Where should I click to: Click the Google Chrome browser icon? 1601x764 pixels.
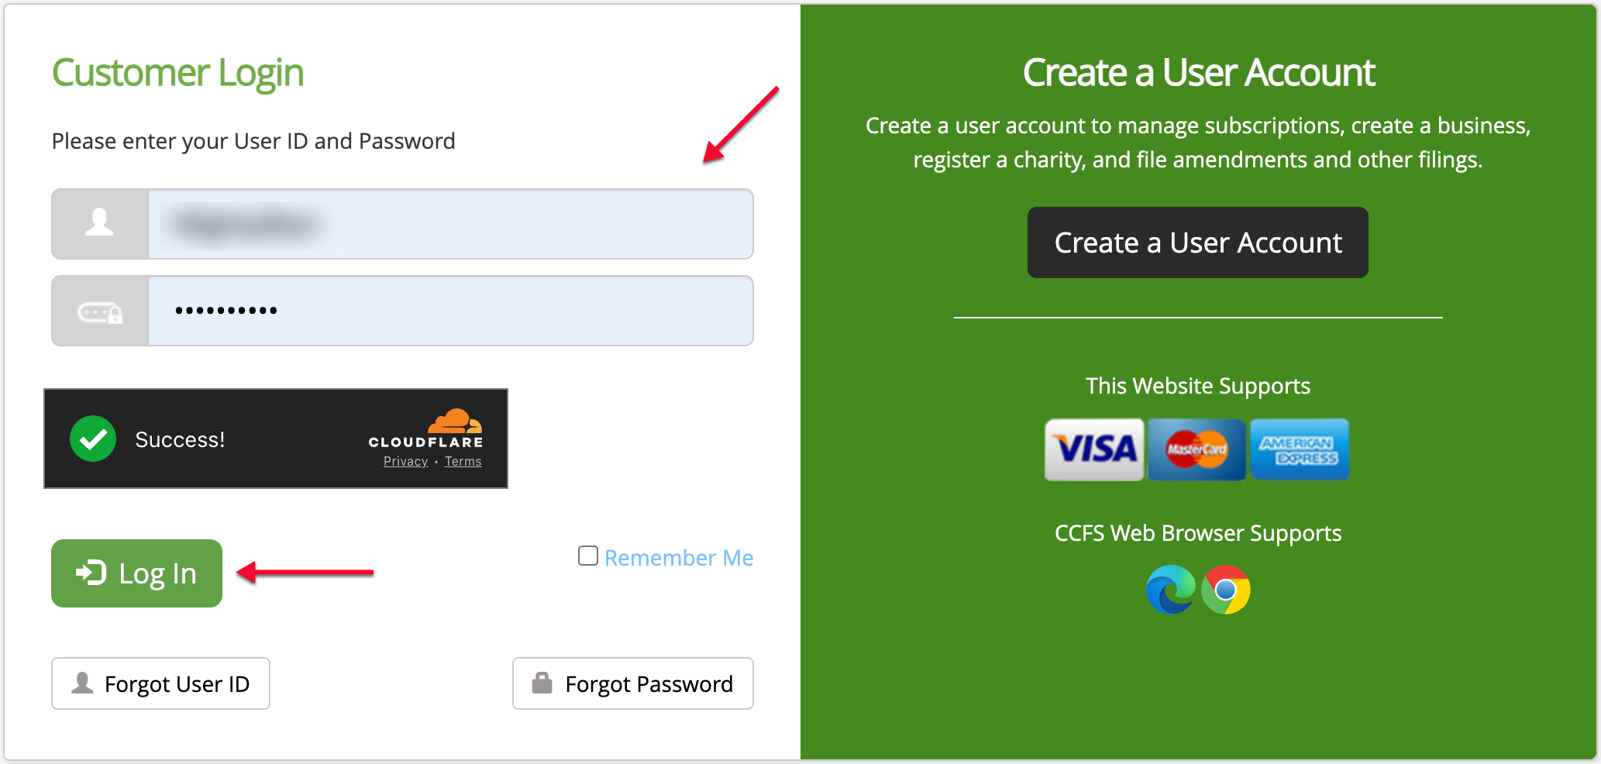point(1226,590)
